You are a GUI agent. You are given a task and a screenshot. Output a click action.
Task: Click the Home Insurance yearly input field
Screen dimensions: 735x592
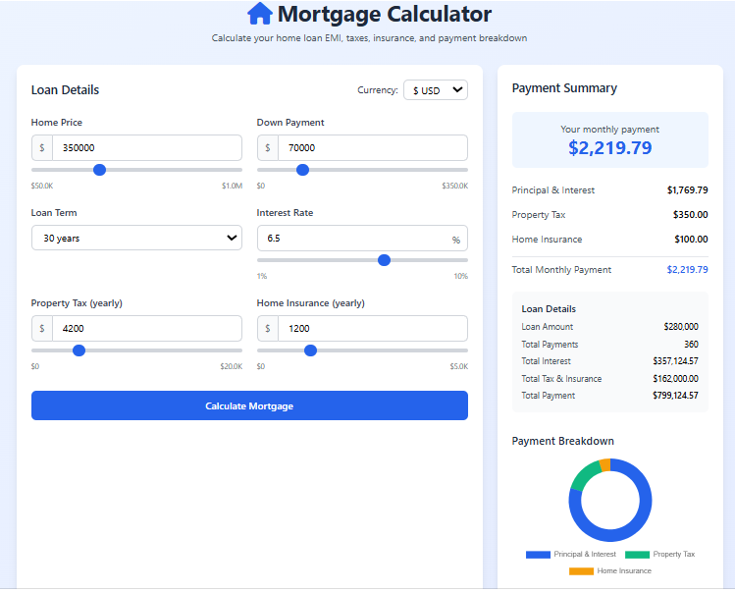372,329
